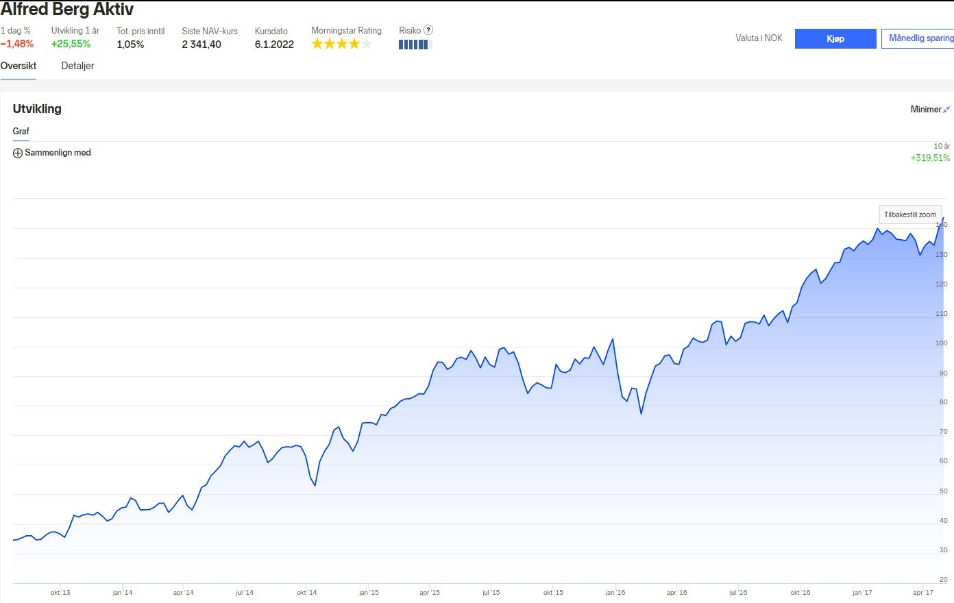The height and width of the screenshot is (603, 954).
Task: Click the jul '14 x-axis label
Action: 245,593
